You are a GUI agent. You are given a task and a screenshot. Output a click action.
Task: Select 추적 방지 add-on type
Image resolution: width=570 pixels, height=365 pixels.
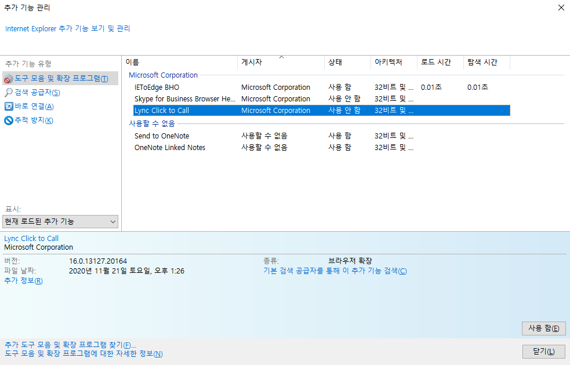coord(34,120)
